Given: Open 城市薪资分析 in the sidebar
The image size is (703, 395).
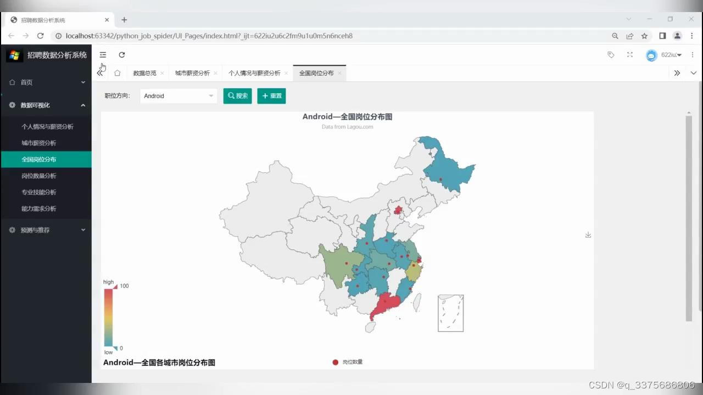Looking at the screenshot, I should pyautogui.click(x=46, y=143).
